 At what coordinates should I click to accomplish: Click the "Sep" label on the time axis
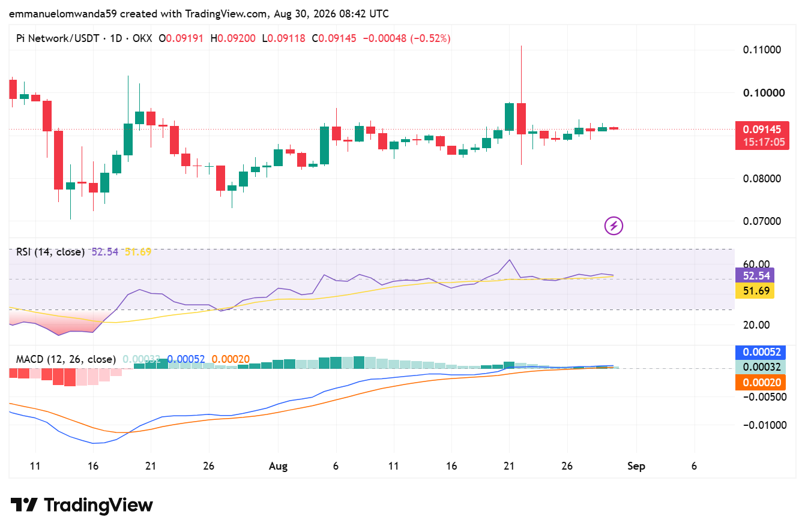click(636, 467)
